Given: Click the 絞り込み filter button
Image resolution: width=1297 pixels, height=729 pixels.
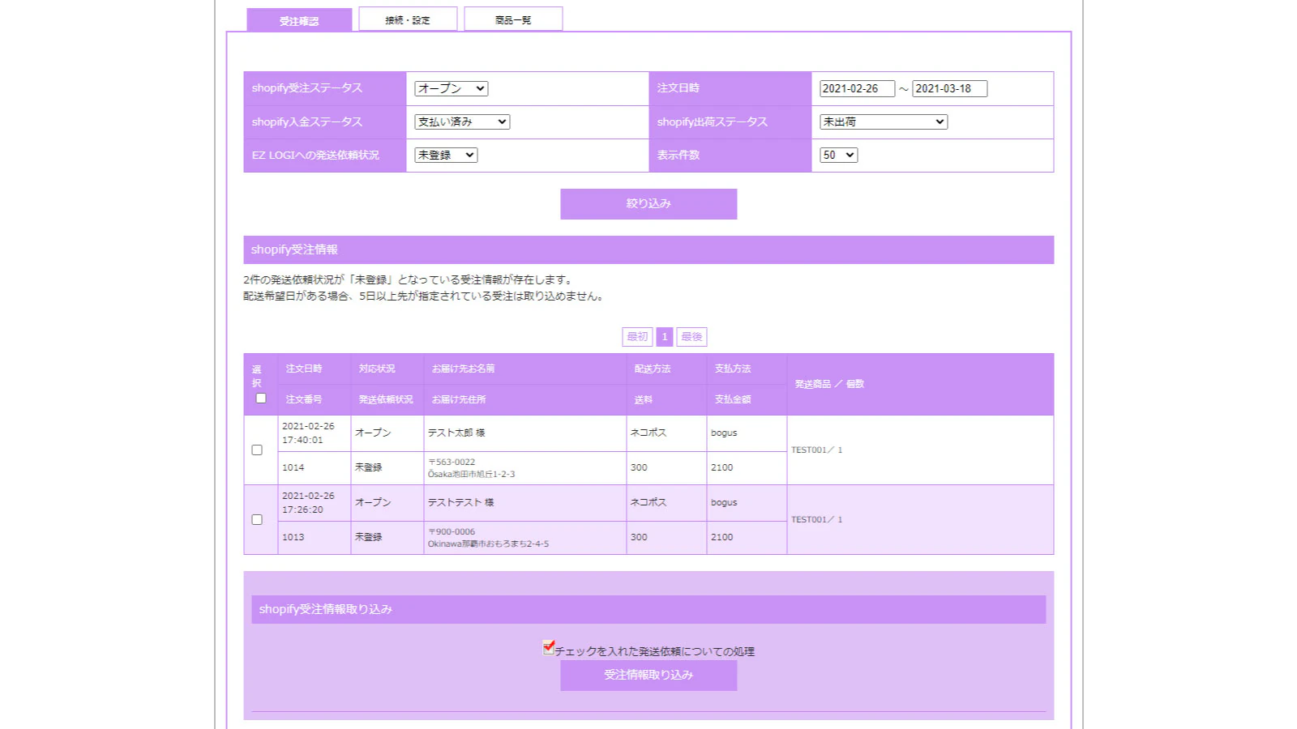Looking at the screenshot, I should coord(648,204).
